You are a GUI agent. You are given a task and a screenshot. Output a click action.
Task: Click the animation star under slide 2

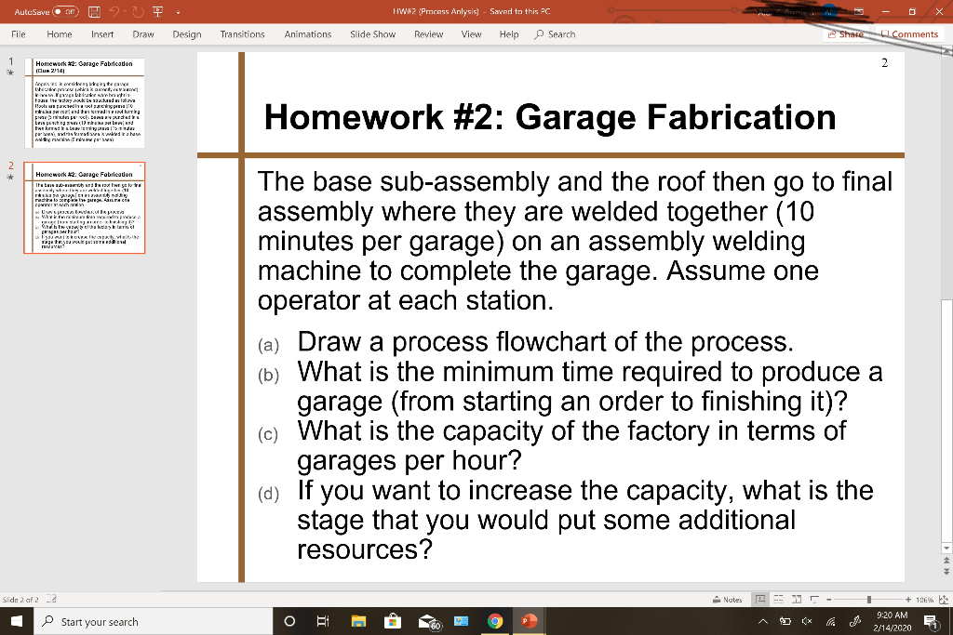tap(9, 177)
